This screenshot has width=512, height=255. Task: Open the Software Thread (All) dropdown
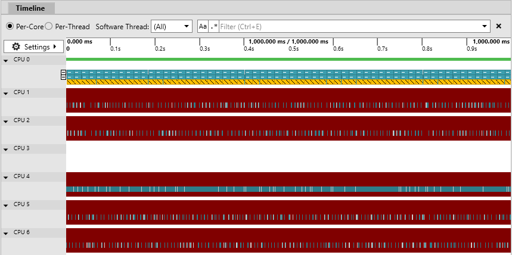click(172, 26)
